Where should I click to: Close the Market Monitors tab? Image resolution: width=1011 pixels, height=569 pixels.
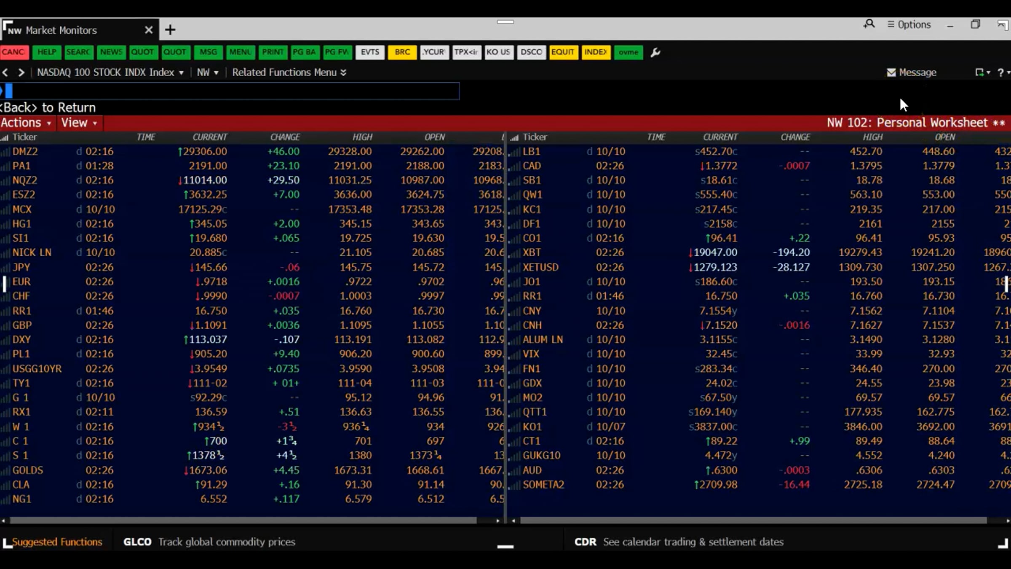click(x=148, y=30)
